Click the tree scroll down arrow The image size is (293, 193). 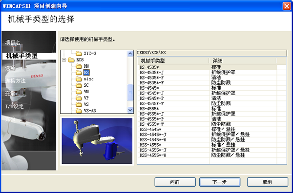pyautogui.click(x=130, y=110)
